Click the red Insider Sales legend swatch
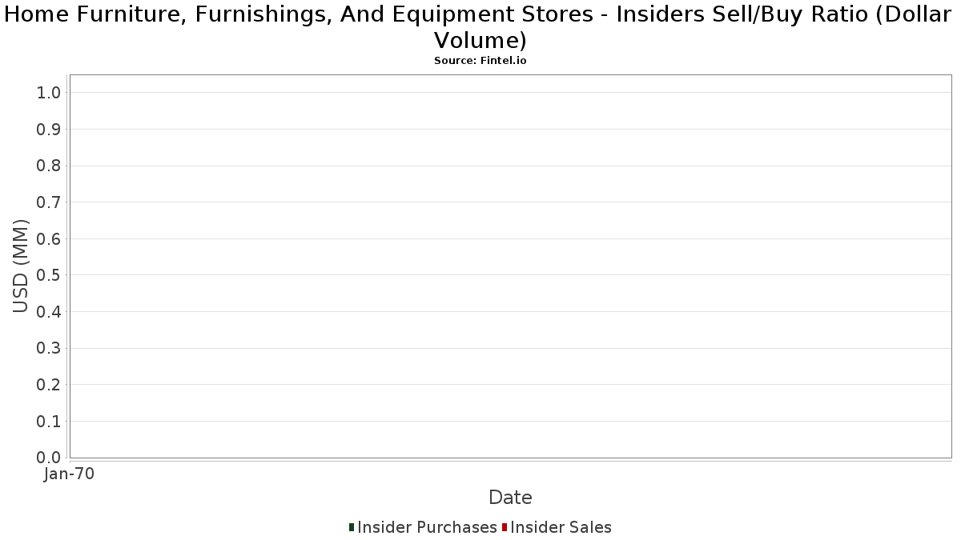This screenshot has width=961, height=540. click(505, 527)
